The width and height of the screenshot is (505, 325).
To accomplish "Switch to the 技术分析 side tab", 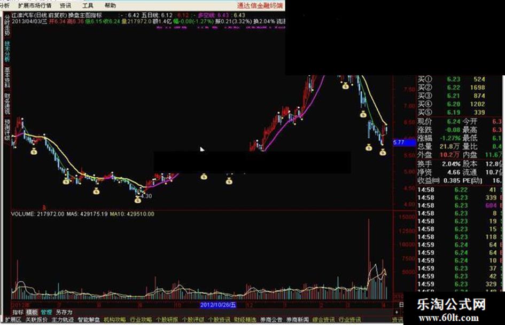I will (7, 51).
